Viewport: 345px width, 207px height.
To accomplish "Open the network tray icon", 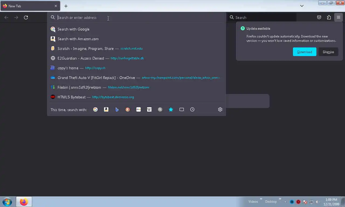I will pyautogui.click(x=311, y=202).
